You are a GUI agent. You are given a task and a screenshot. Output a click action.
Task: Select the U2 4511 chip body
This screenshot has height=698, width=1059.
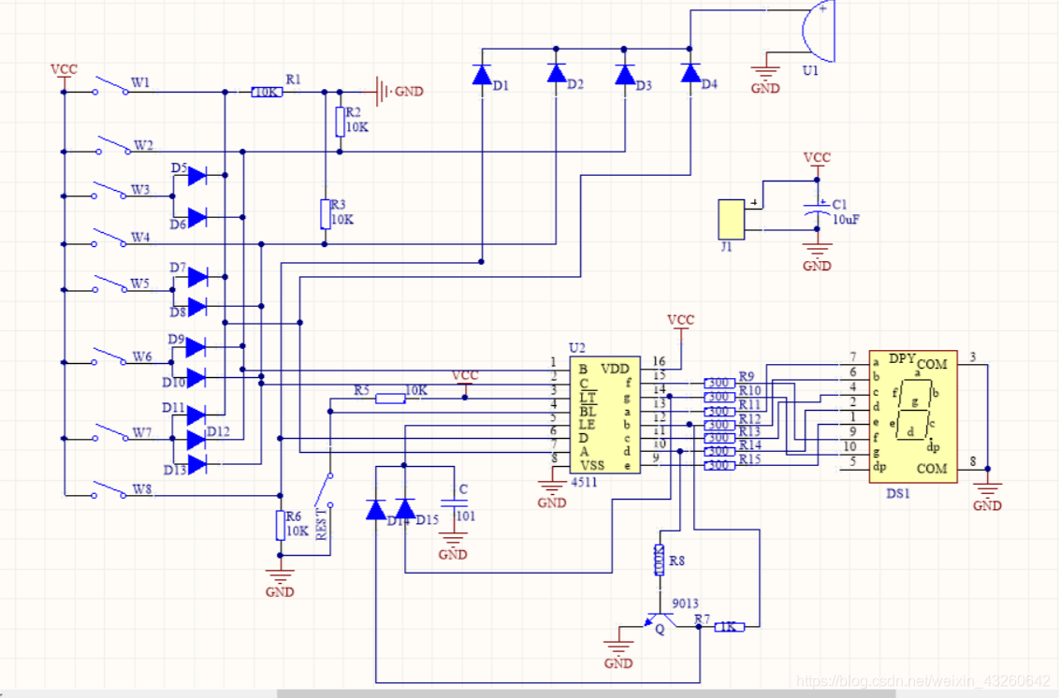[x=605, y=414]
